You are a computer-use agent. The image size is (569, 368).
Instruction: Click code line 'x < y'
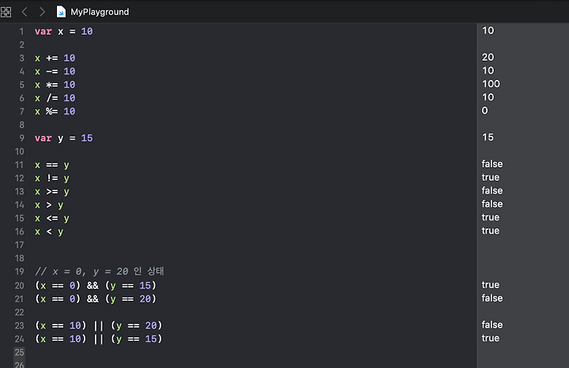pyautogui.click(x=49, y=231)
